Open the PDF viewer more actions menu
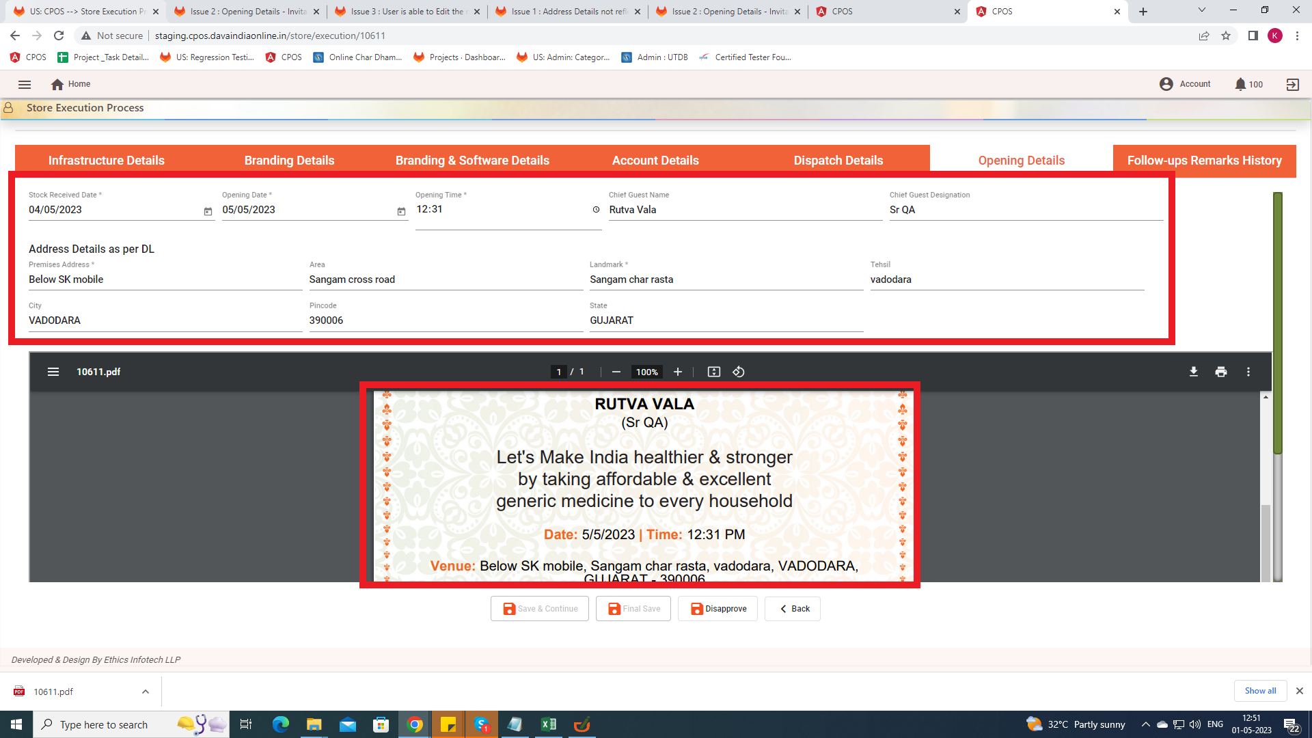 [x=1248, y=372]
